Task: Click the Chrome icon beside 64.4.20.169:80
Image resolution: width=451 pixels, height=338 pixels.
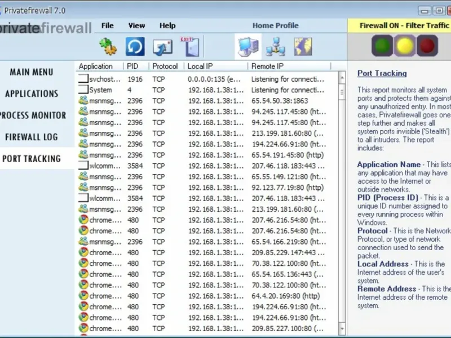Action: [83, 296]
